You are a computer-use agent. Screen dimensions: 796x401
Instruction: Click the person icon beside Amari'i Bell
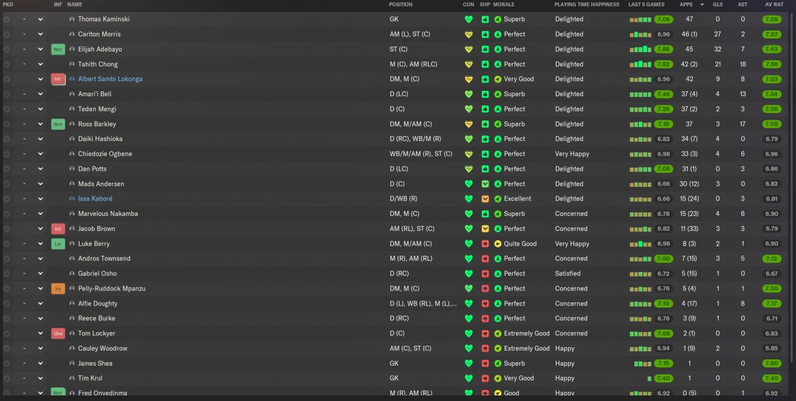pos(72,94)
